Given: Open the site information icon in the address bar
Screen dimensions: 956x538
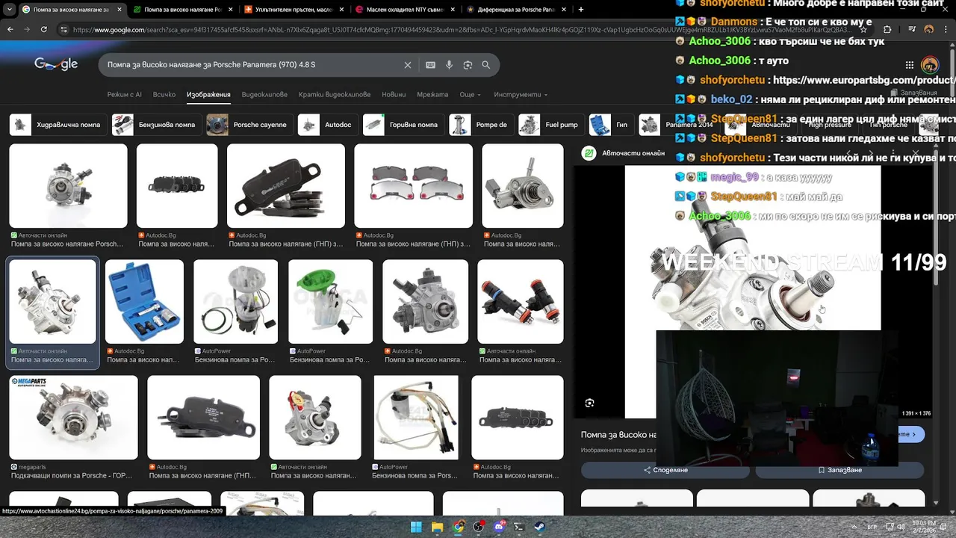Looking at the screenshot, I should point(65,29).
